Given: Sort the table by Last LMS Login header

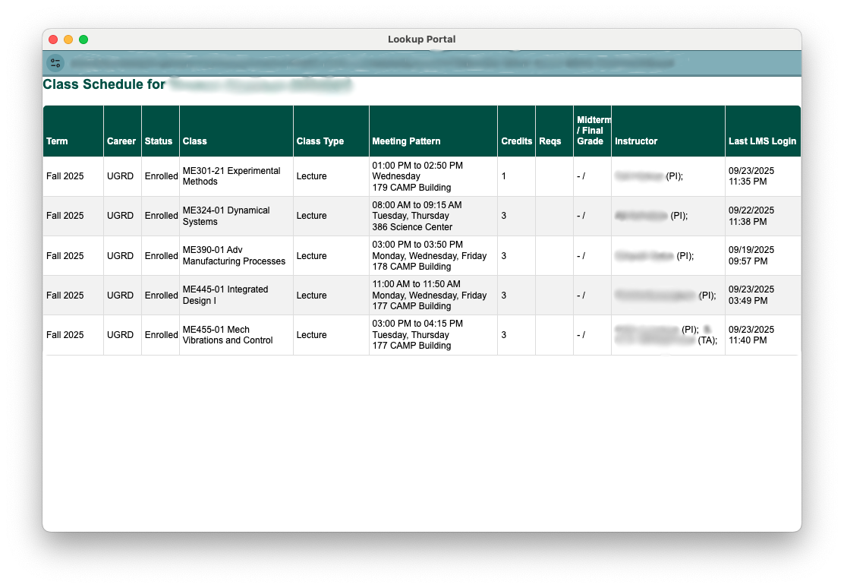Looking at the screenshot, I should click(761, 141).
